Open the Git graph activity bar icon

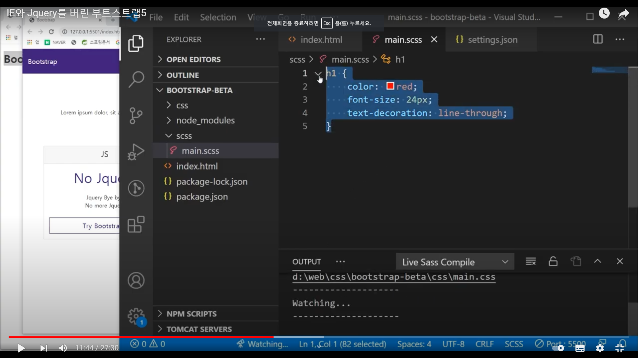coord(136,188)
